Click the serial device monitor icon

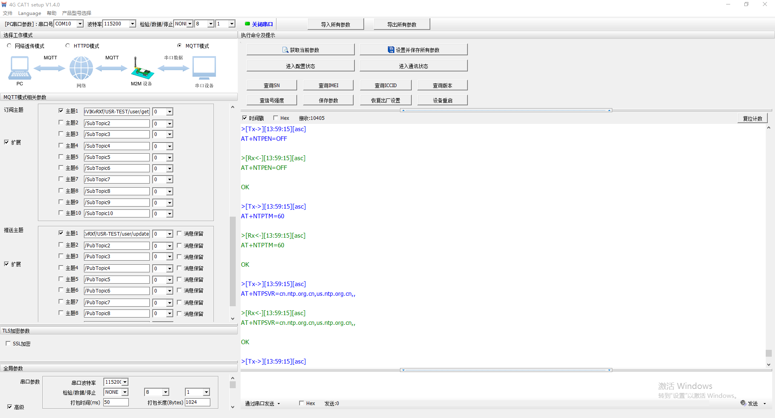pyautogui.click(x=204, y=68)
